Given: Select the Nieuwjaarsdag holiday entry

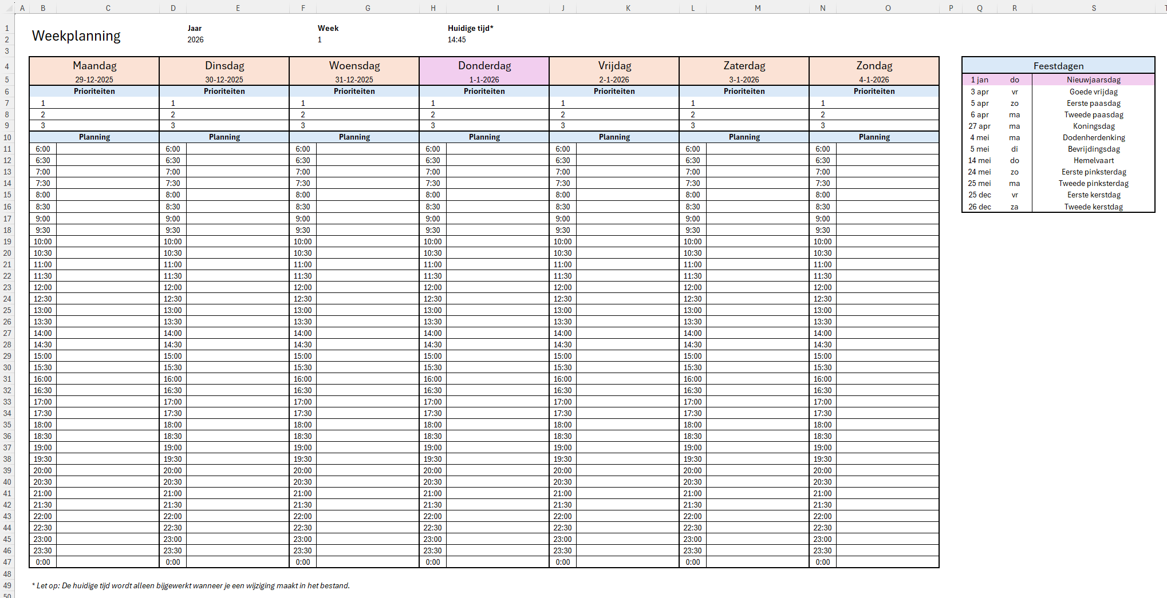Looking at the screenshot, I should 1094,80.
